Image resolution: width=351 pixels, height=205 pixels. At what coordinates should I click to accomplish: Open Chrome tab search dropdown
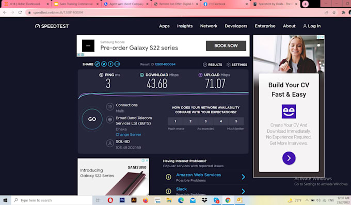[x=326, y=4]
